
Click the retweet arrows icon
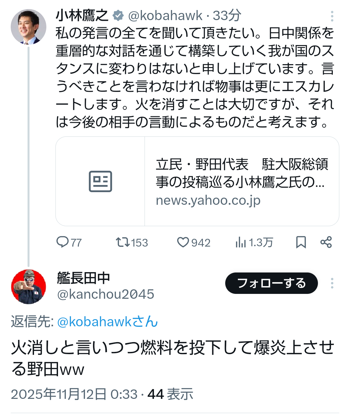pos(123,242)
